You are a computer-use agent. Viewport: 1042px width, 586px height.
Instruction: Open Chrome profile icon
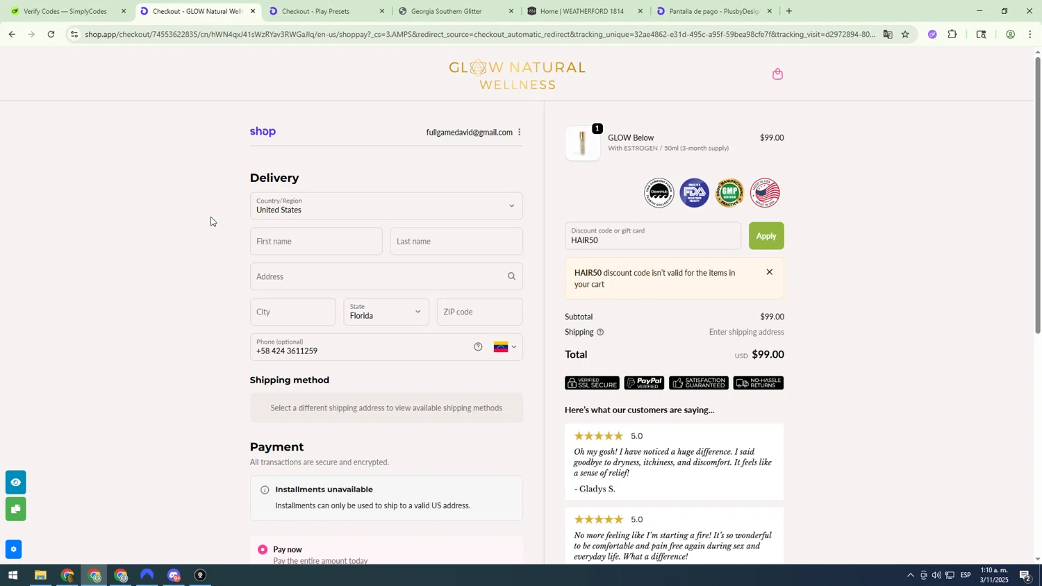coord(1010,34)
